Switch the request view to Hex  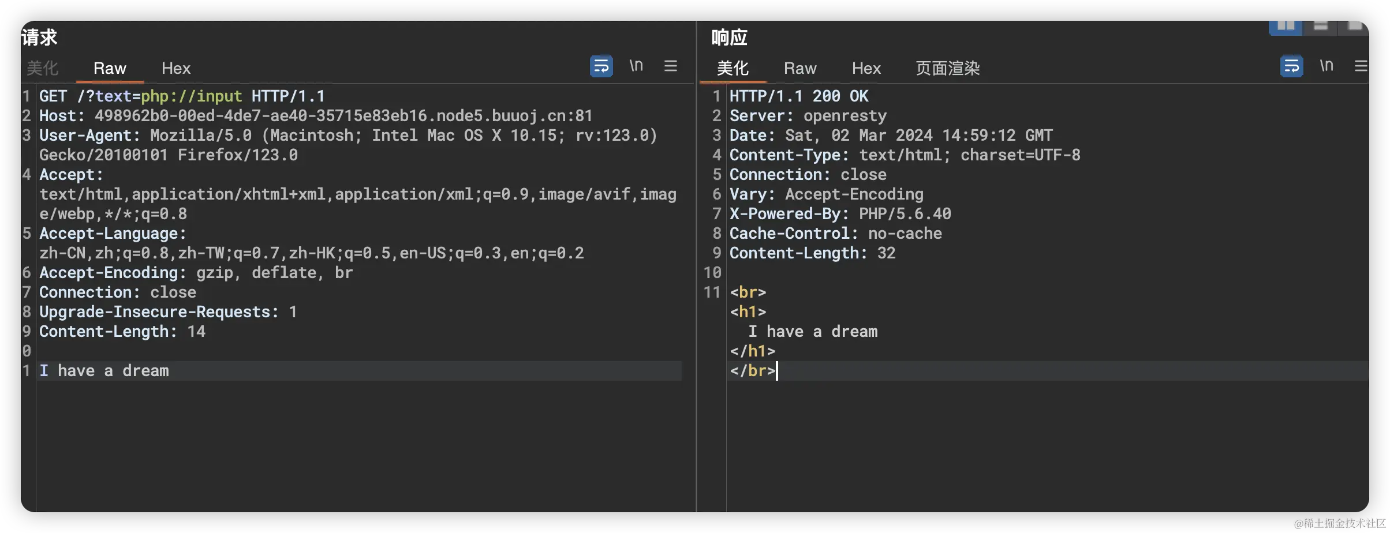[x=176, y=69]
